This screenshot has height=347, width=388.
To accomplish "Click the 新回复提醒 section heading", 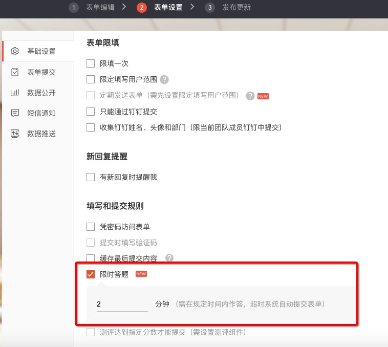I will tap(107, 156).
